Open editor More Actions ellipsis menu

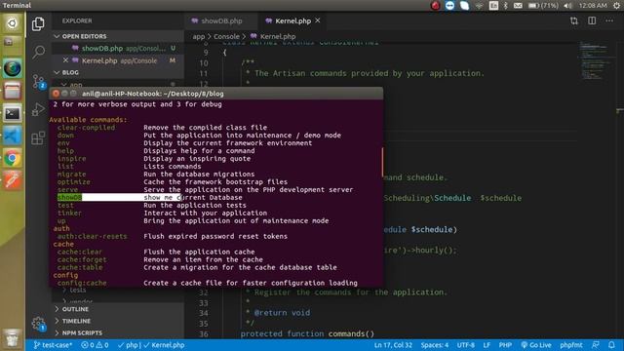(x=609, y=20)
